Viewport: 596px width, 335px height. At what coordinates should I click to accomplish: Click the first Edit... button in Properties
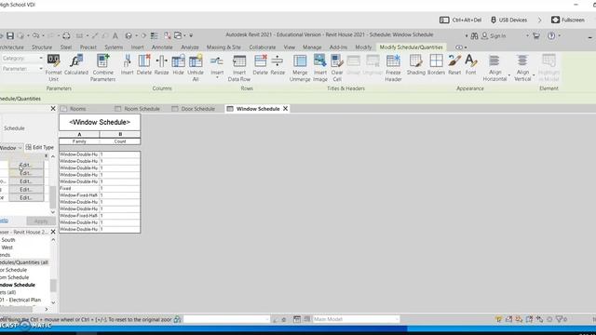(x=26, y=165)
